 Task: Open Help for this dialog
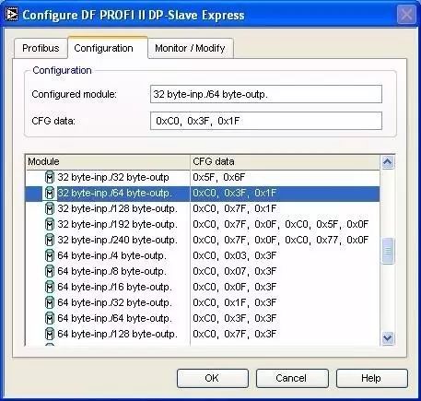point(371,378)
